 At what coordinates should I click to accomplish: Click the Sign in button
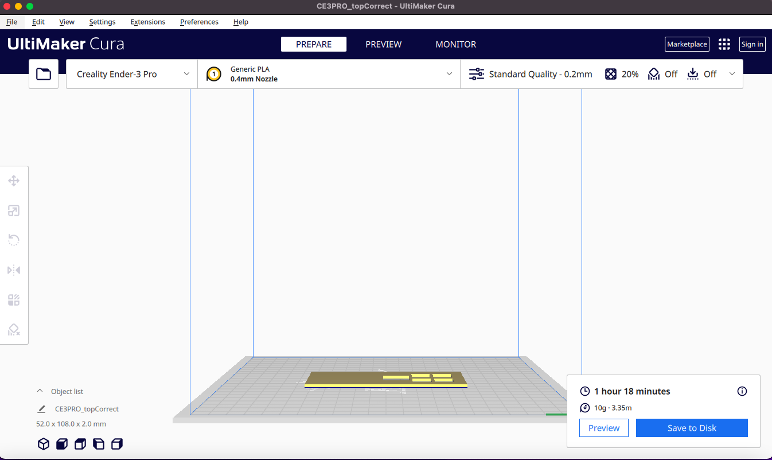752,44
